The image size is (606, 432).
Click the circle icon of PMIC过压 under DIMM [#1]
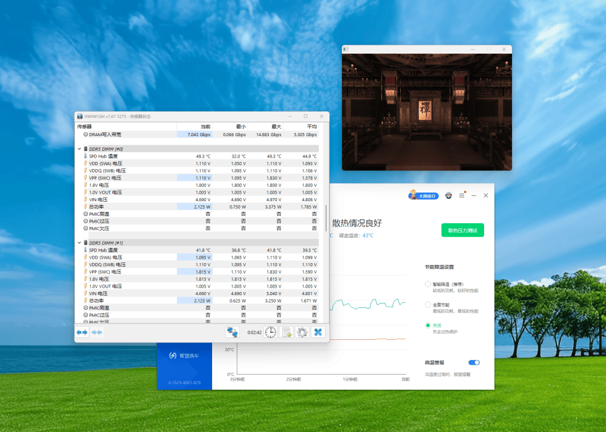[86, 315]
